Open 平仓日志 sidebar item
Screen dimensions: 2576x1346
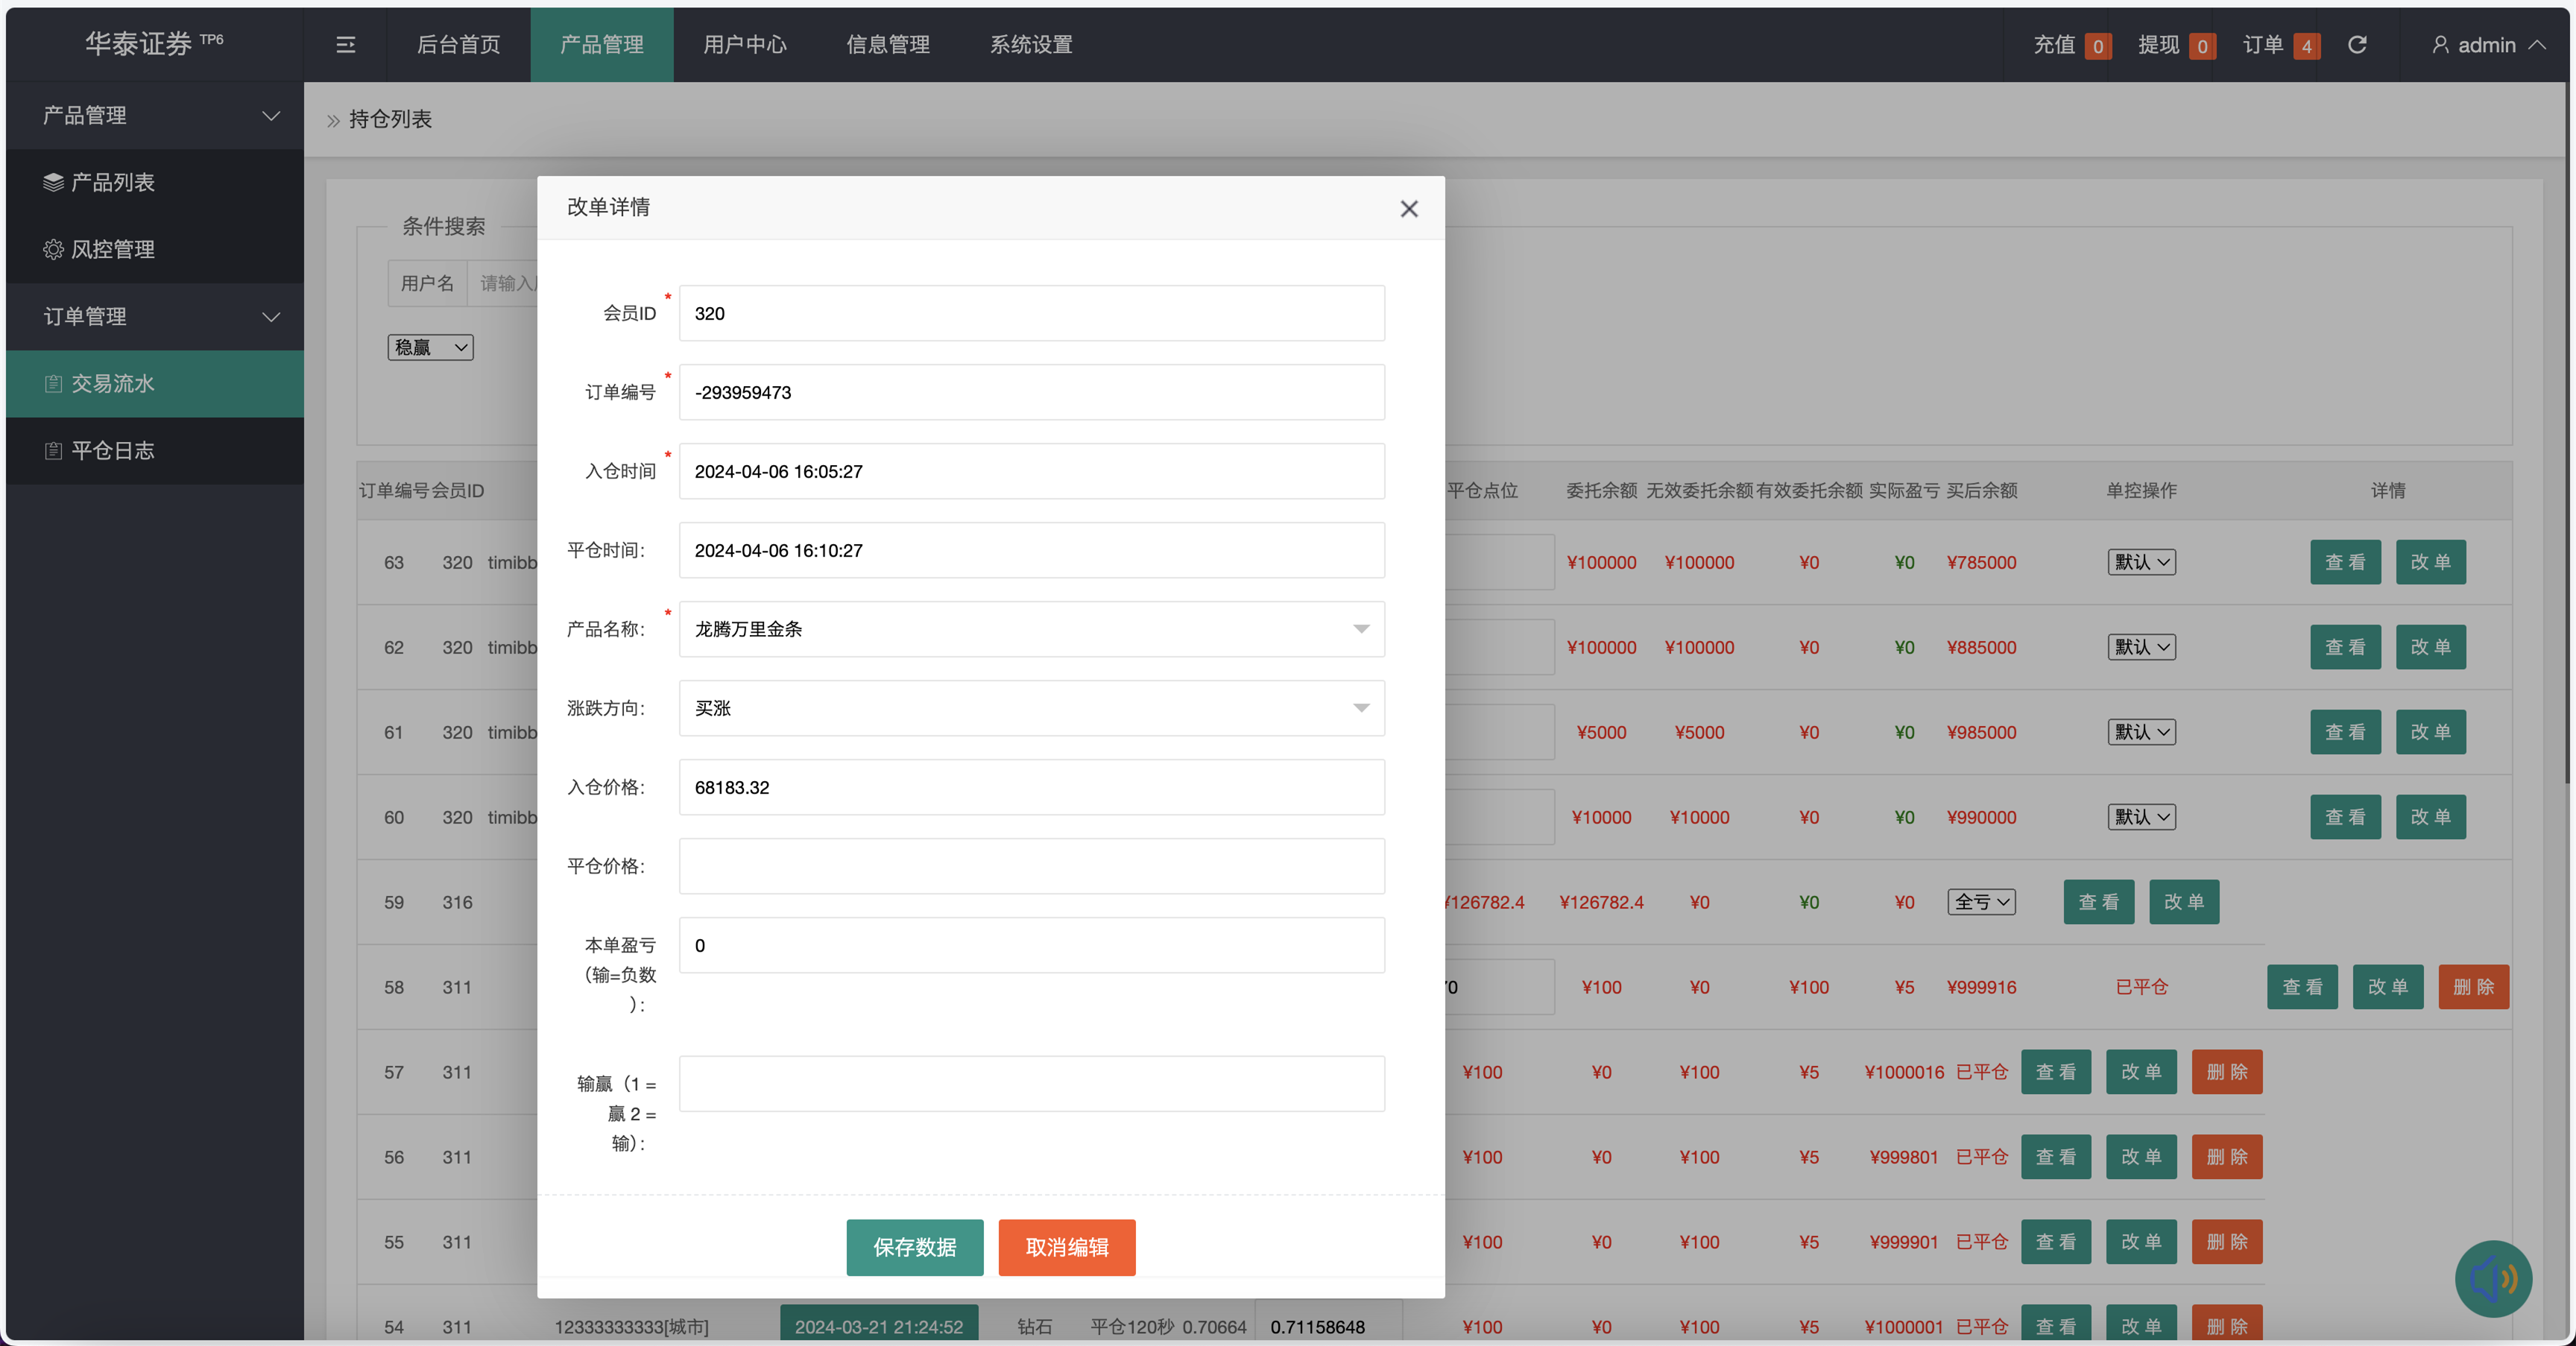click(x=112, y=451)
